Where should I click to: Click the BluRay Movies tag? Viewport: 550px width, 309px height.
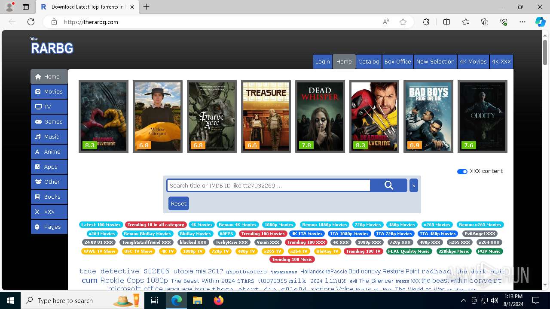195,233
